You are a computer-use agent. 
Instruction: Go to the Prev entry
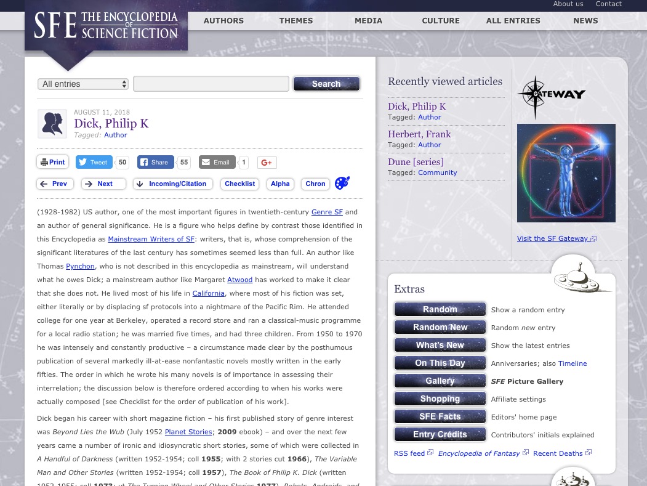pos(55,184)
